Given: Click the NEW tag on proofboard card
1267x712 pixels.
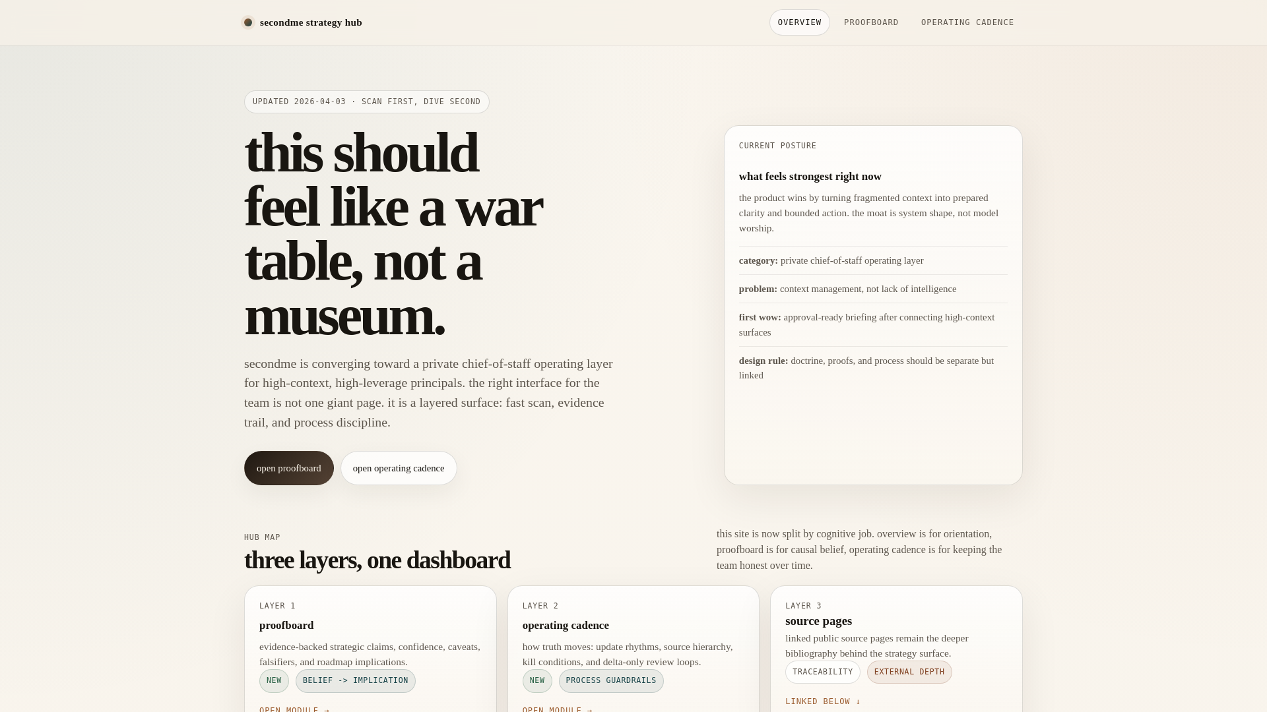Looking at the screenshot, I should pos(274,681).
